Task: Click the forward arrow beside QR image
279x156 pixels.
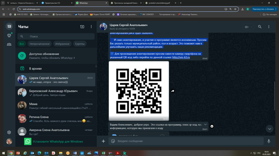Action: [173, 91]
